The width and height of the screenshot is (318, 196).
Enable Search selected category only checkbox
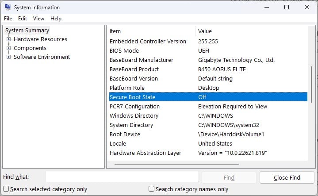(x=6, y=189)
